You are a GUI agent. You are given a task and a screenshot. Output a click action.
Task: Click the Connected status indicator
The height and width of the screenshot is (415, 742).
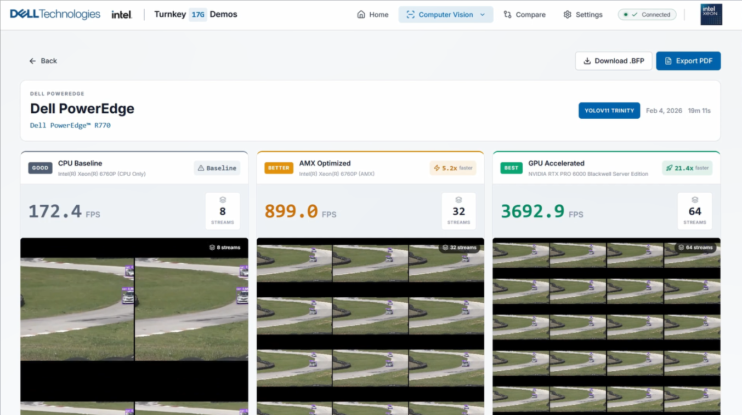647,15
